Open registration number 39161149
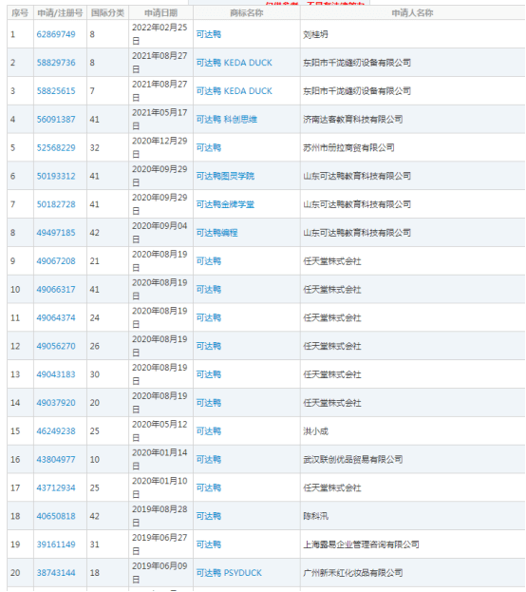This screenshot has height=592, width=526. 56,544
